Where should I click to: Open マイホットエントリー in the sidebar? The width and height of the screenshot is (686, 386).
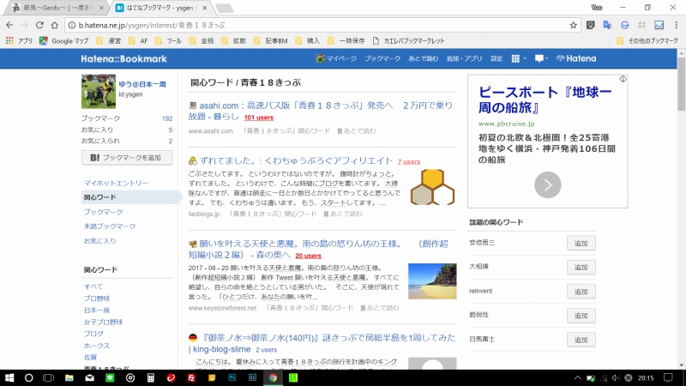[116, 183]
